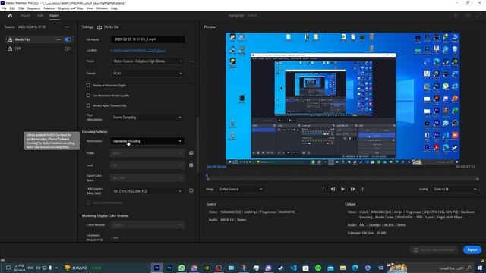Click the volume icon in system tray

(x=38, y=268)
